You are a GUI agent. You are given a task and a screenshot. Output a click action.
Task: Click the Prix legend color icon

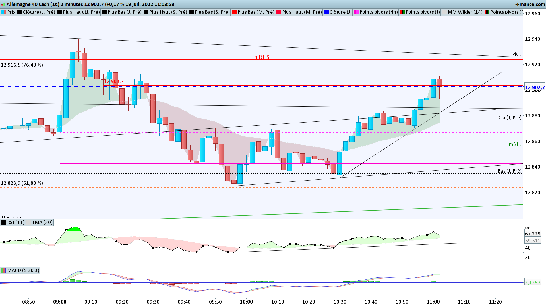[4, 12]
